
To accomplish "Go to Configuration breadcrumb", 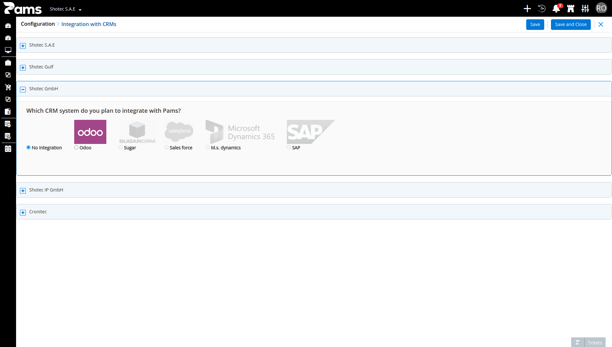I will [38, 24].
